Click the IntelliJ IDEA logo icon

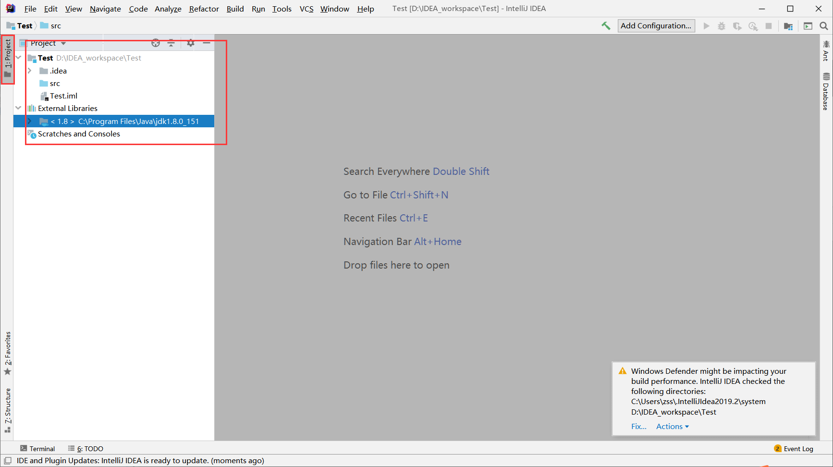(x=10, y=9)
